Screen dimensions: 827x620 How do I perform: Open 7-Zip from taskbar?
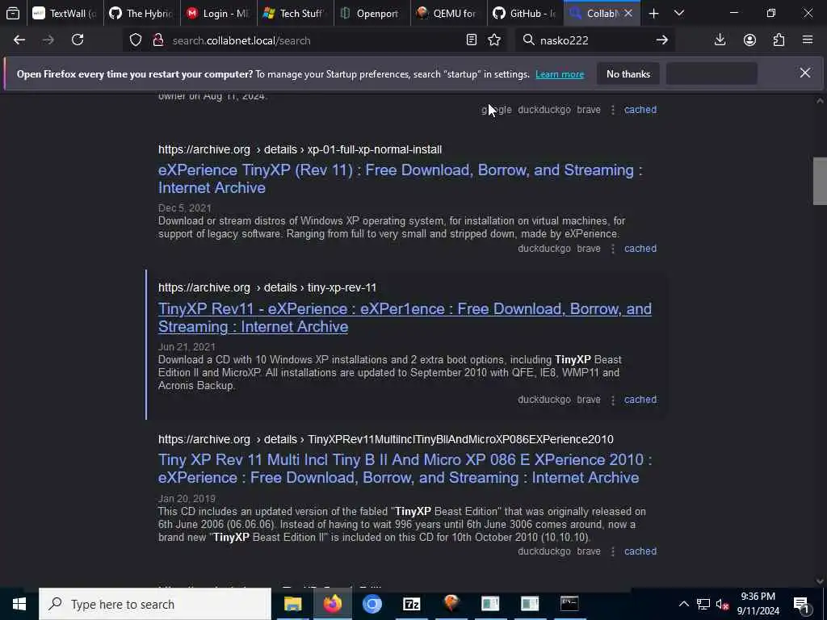411,604
